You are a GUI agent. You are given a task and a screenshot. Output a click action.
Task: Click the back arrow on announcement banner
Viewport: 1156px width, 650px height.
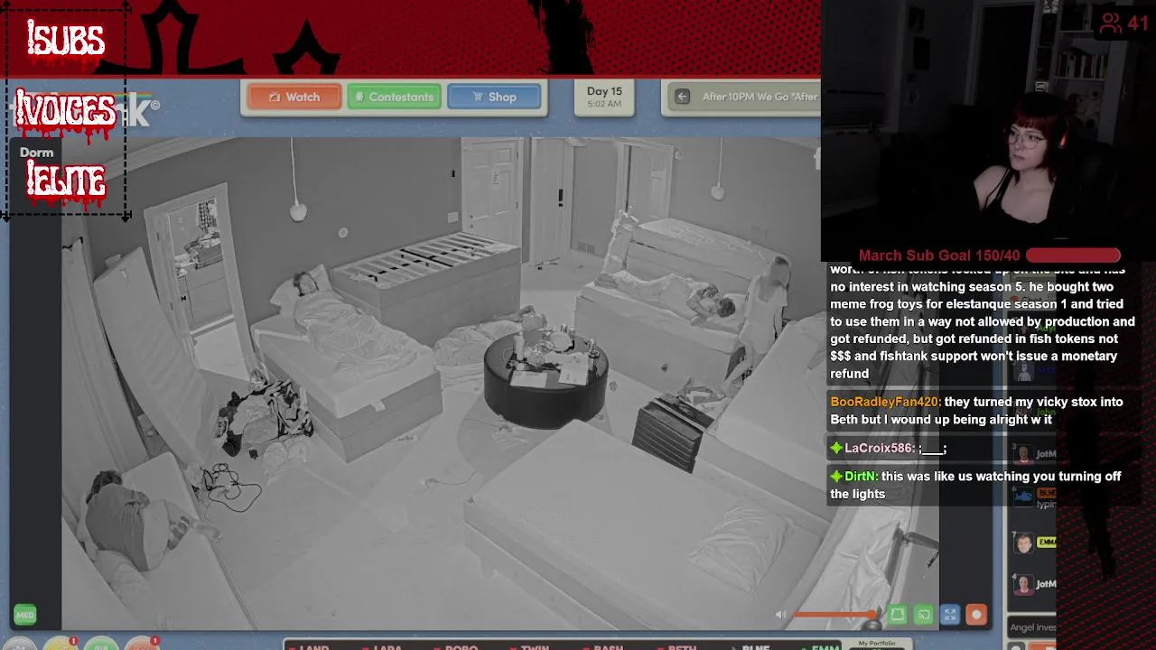point(683,97)
